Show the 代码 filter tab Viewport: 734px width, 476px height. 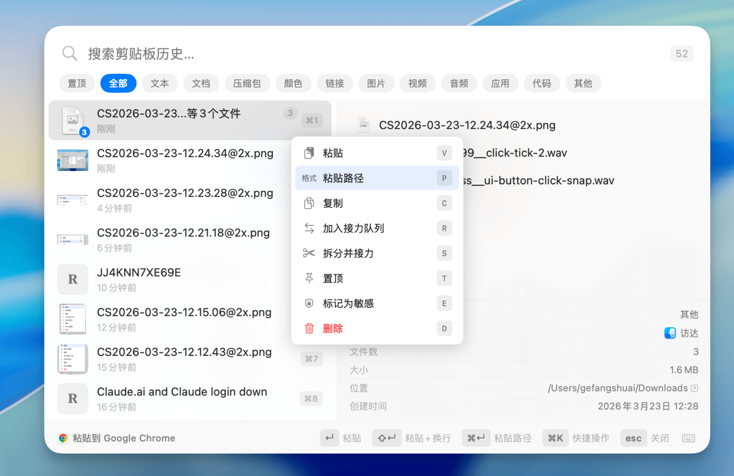click(x=542, y=83)
